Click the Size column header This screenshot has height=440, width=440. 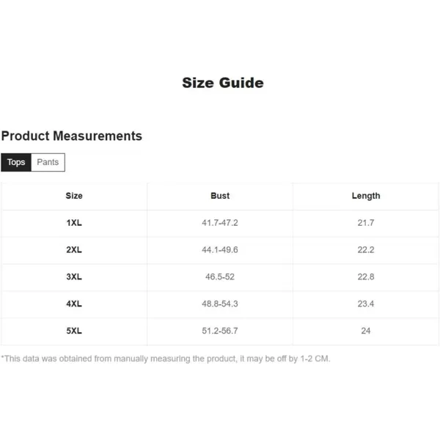tap(74, 196)
